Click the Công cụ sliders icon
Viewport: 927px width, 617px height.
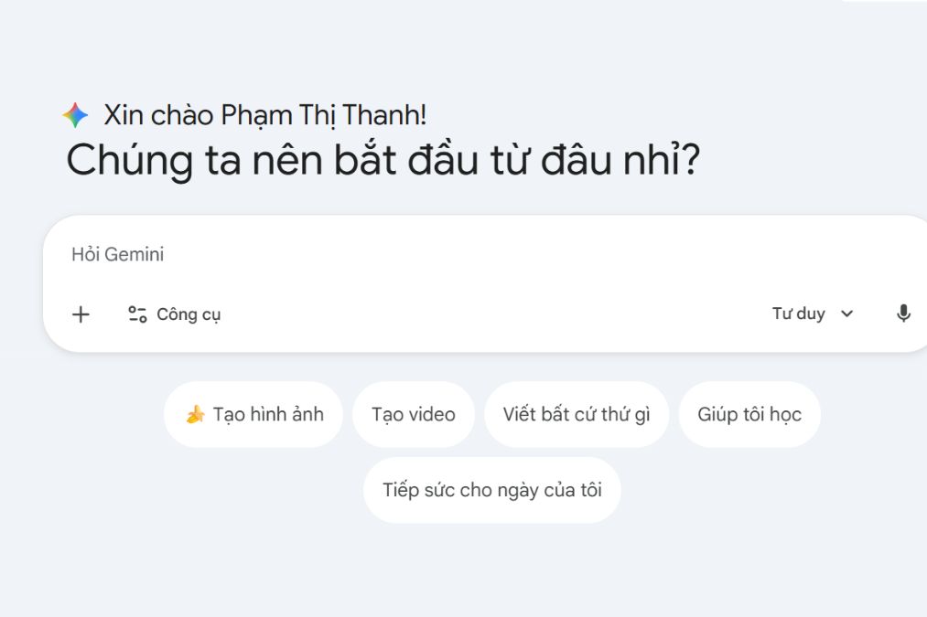point(137,314)
